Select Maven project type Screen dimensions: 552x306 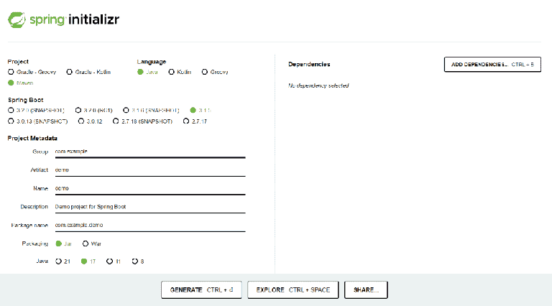(x=21, y=83)
